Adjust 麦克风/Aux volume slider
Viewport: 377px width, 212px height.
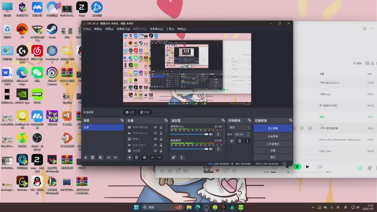(x=189, y=134)
